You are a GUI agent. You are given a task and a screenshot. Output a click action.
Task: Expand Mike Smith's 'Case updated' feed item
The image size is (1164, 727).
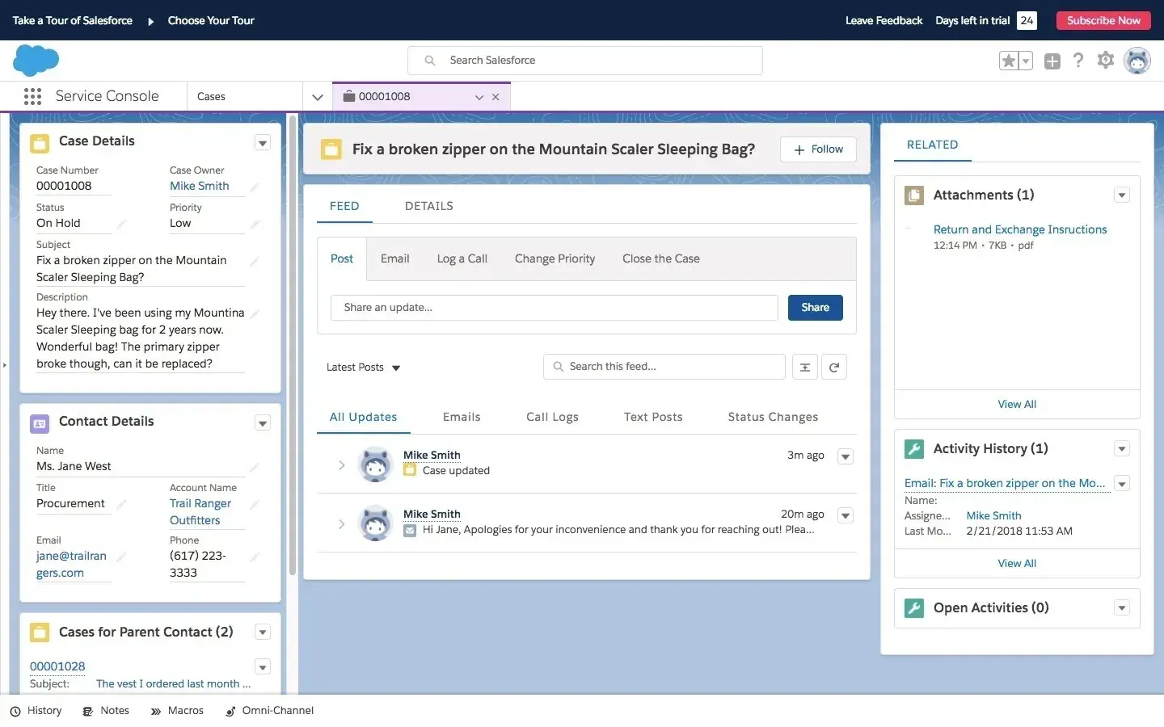click(341, 464)
